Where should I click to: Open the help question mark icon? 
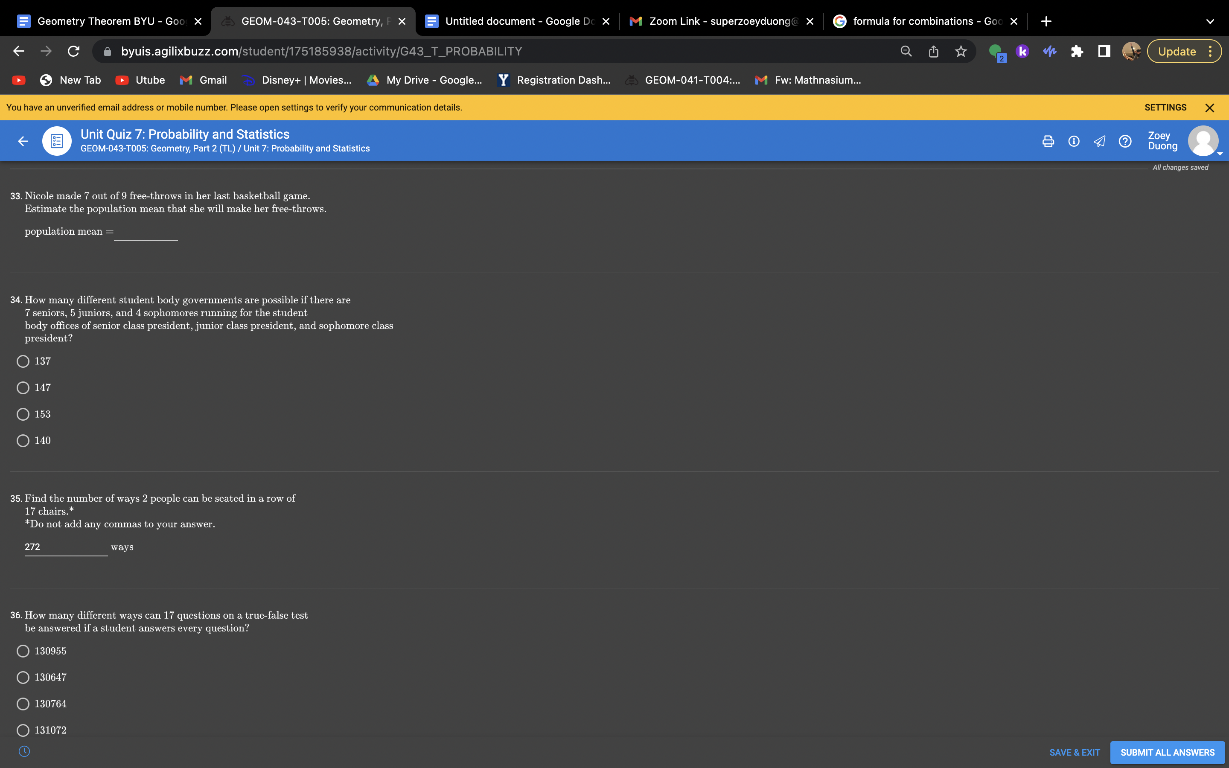pos(1125,141)
